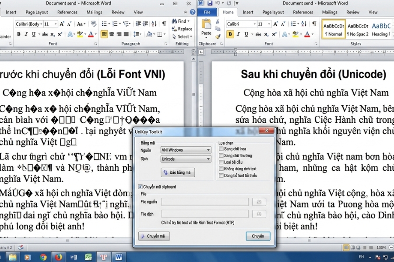Image resolution: width=394 pixels, height=262 pixels.
Task: Switch to the Mailings ribbon tab
Action: point(330,12)
